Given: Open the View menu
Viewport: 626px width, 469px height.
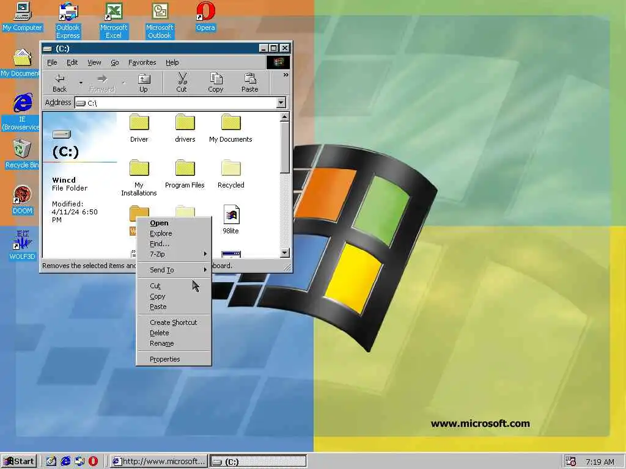Looking at the screenshot, I should (94, 63).
